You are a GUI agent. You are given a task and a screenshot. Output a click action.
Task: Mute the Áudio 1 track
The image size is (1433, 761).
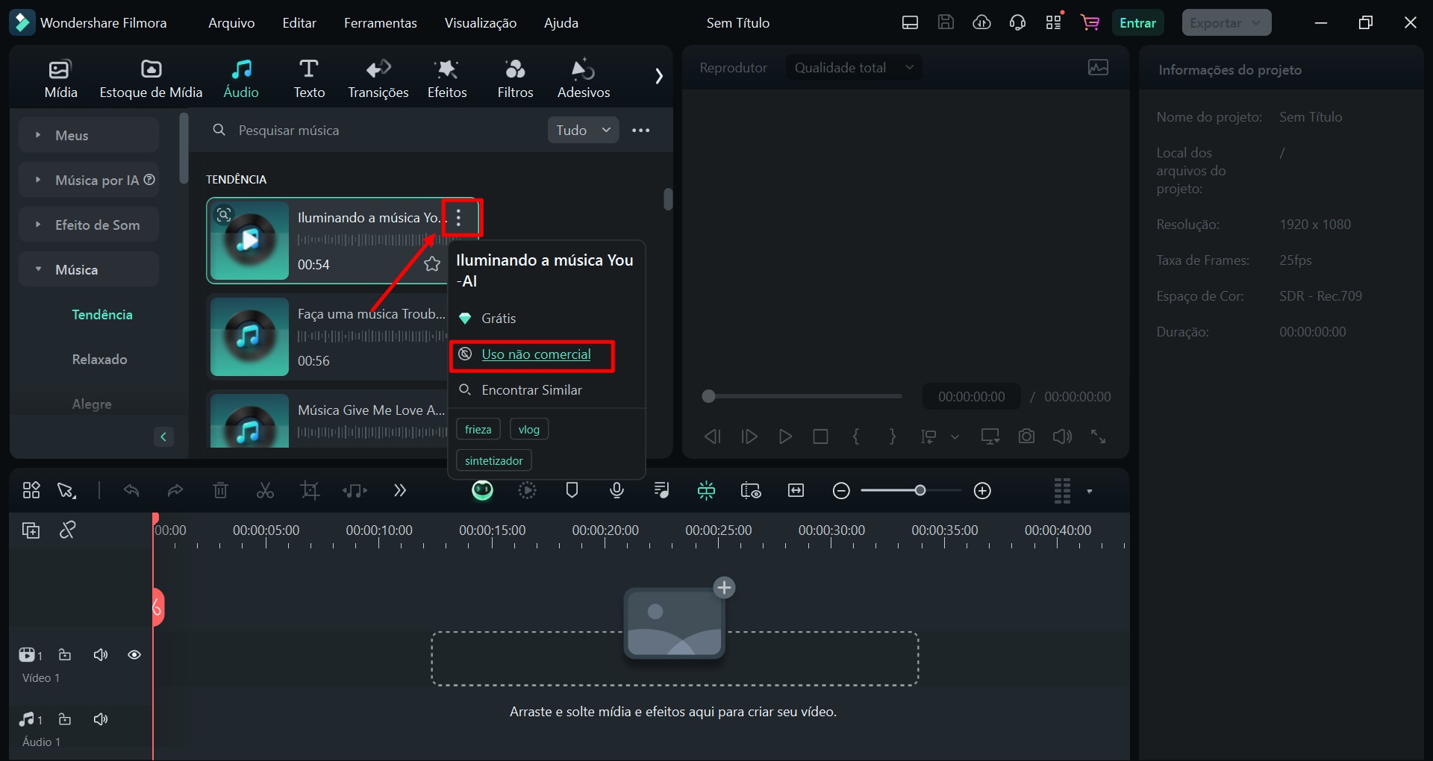(x=101, y=719)
